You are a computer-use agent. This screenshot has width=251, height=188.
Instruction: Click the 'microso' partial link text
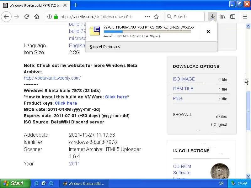77,38
